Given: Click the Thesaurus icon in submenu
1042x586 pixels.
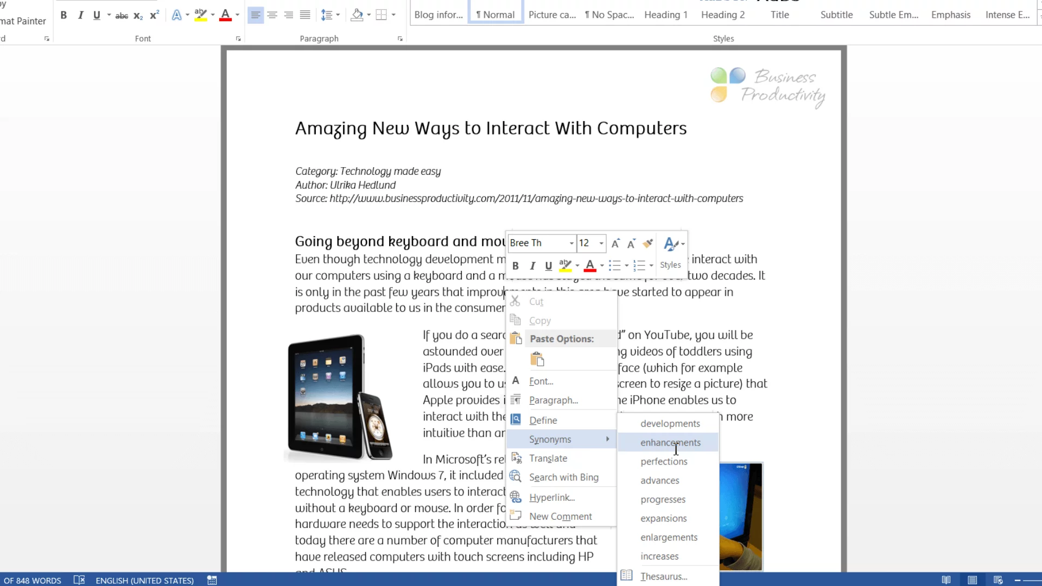Looking at the screenshot, I should pyautogui.click(x=627, y=575).
